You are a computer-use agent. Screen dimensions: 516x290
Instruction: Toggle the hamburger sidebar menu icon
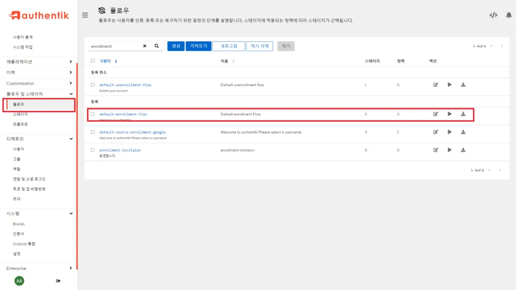(85, 15)
